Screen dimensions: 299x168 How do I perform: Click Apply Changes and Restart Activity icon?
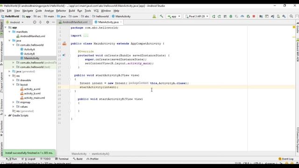click(x=219, y=16)
